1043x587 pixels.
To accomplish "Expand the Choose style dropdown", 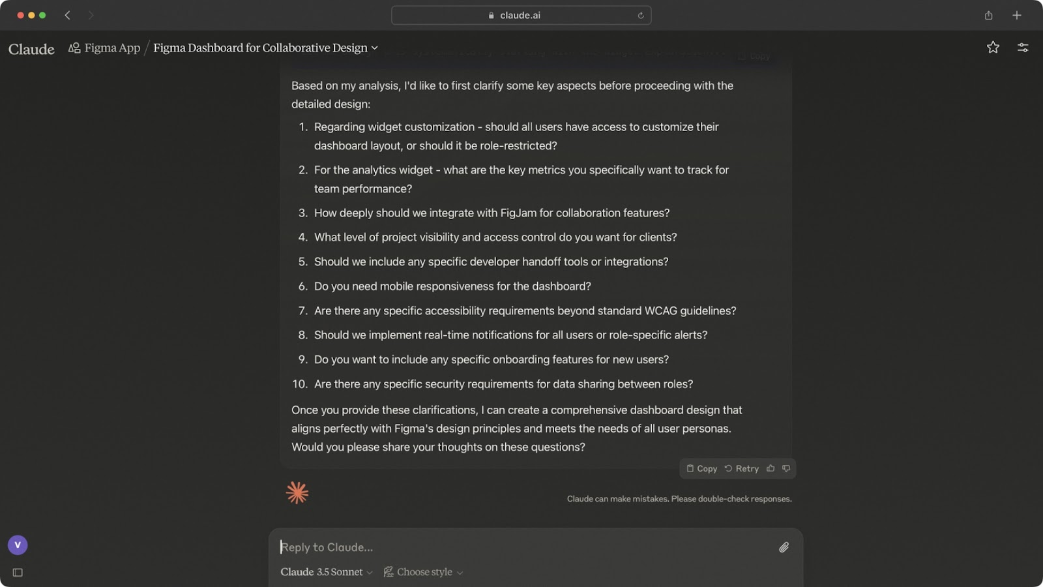I will pyautogui.click(x=423, y=572).
